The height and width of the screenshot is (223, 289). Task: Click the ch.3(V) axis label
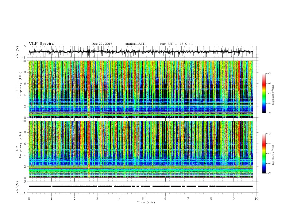pos(18,187)
